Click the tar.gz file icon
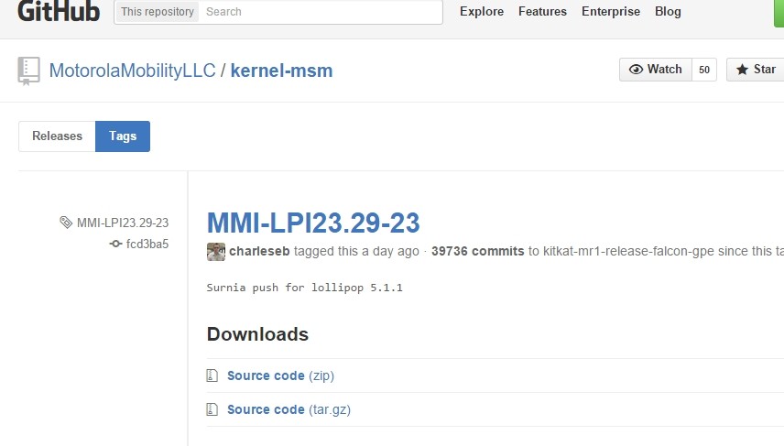 [x=212, y=409]
